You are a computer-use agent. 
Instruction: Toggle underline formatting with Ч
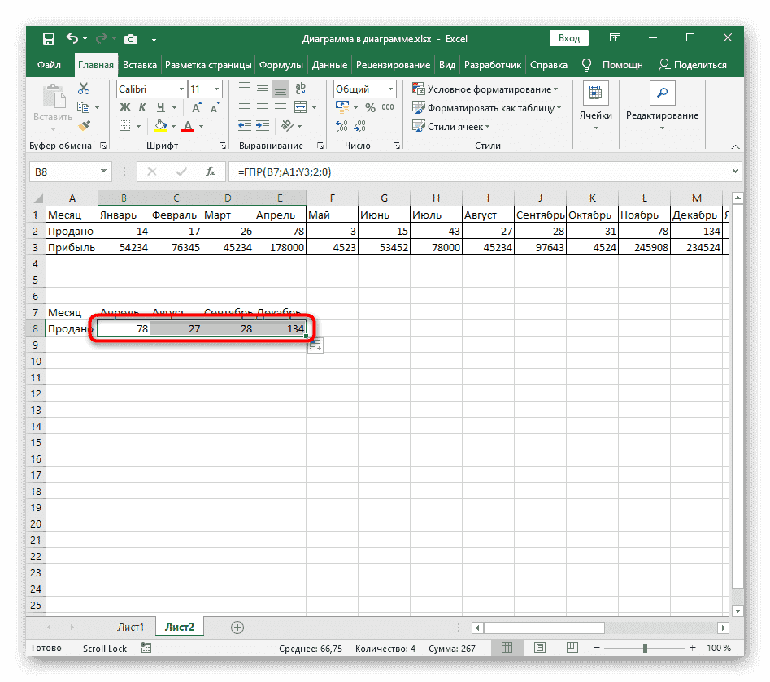[161, 106]
